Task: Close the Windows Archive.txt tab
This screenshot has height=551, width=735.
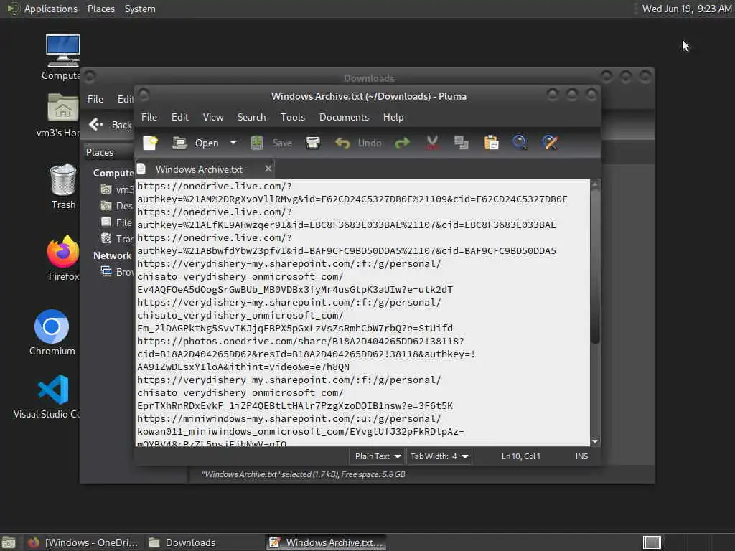Action: point(268,169)
